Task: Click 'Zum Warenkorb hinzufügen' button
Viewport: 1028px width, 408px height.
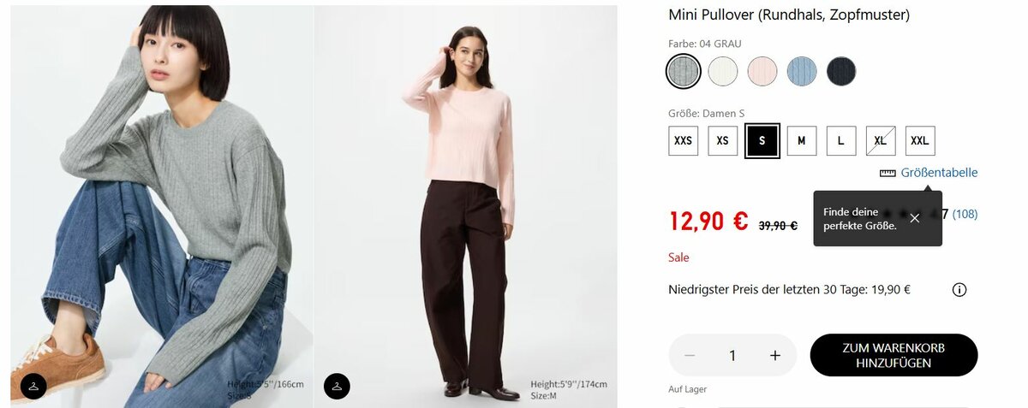Action: click(x=894, y=356)
